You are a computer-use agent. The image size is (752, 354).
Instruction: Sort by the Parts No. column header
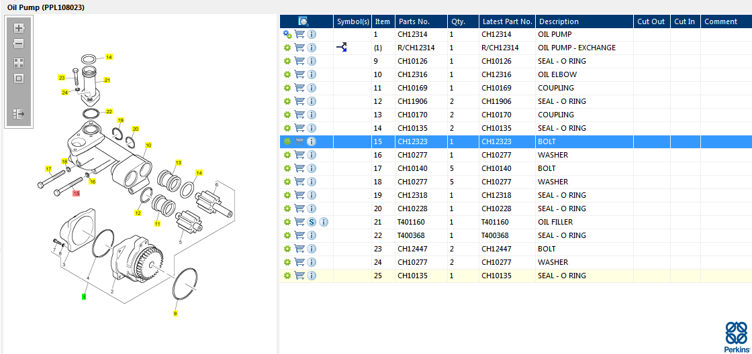[421, 21]
